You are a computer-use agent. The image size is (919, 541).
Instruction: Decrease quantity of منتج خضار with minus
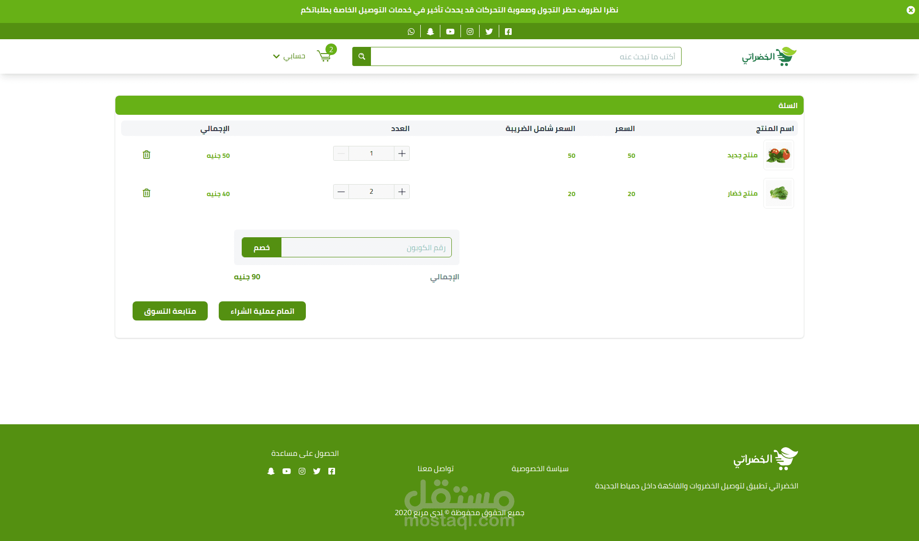click(x=341, y=192)
